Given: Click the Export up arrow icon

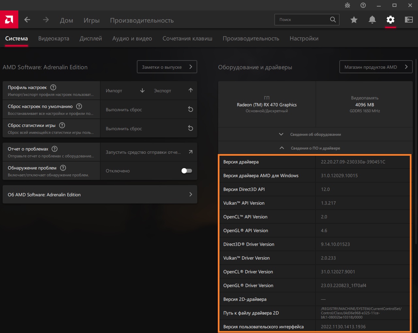Looking at the screenshot, I should coord(191,90).
